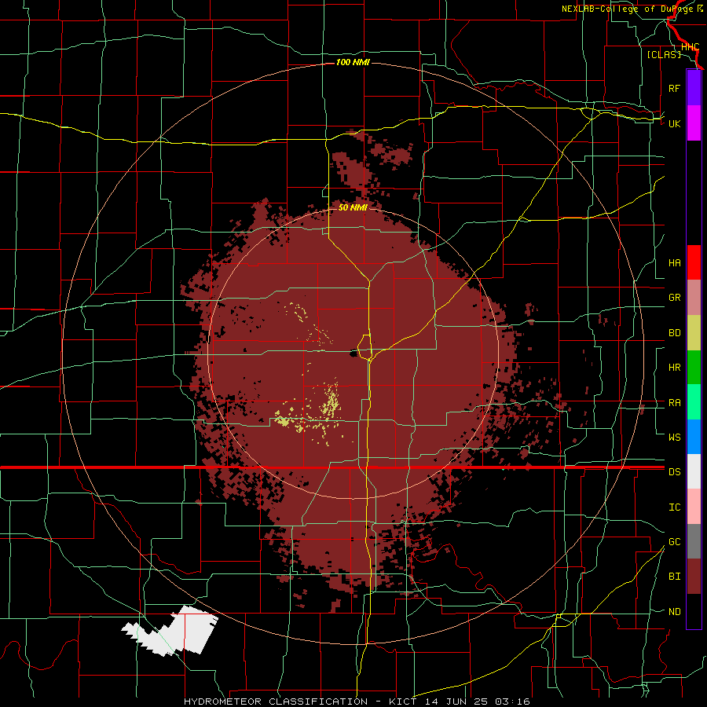
Task: Click the WS legend label
Action: [674, 437]
